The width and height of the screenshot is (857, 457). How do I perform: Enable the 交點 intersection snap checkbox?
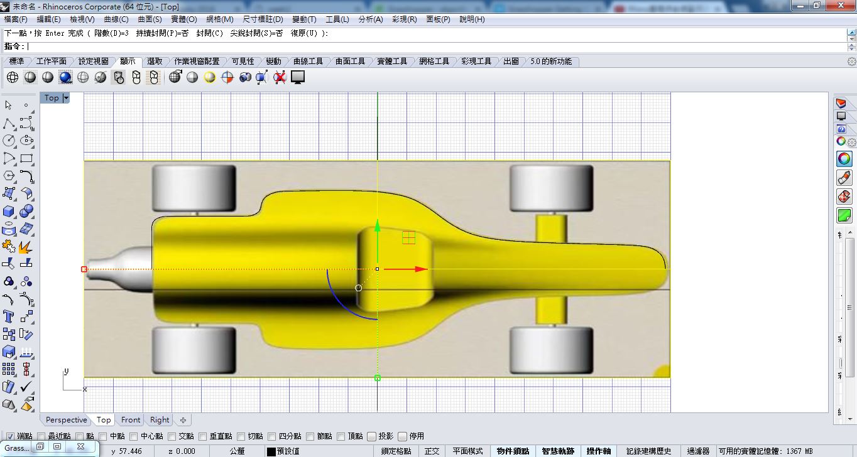click(172, 436)
